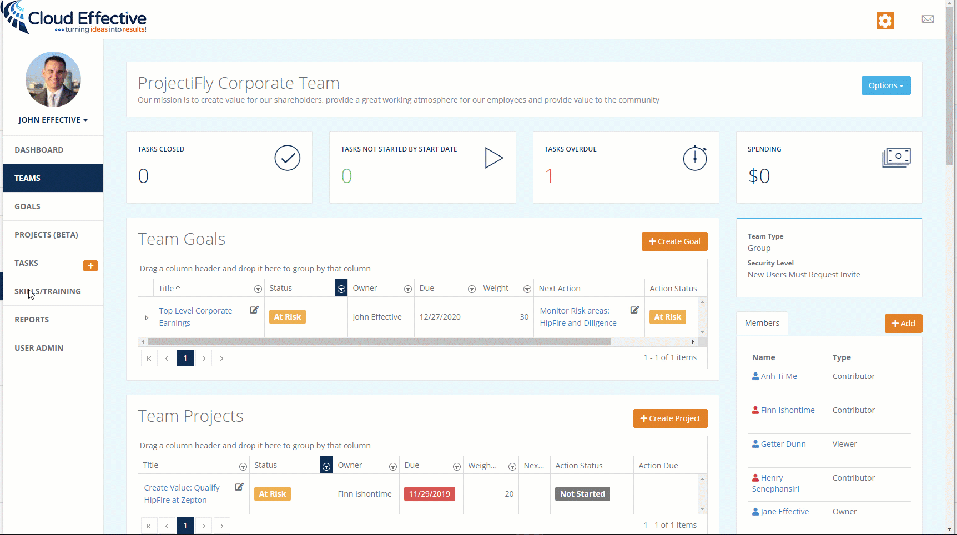Open the John Effective user menu
The width and height of the screenshot is (957, 535).
53,120
